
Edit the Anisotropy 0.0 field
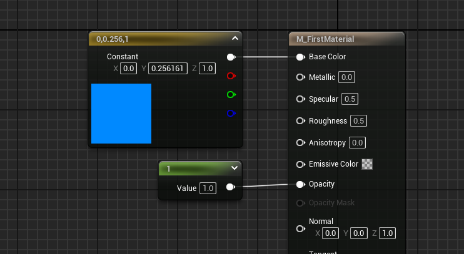[357, 143]
